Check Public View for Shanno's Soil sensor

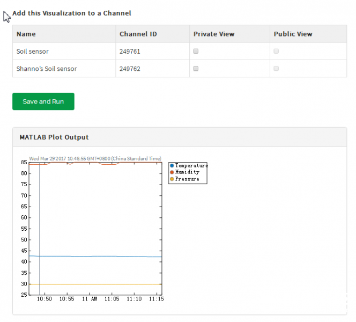click(276, 68)
